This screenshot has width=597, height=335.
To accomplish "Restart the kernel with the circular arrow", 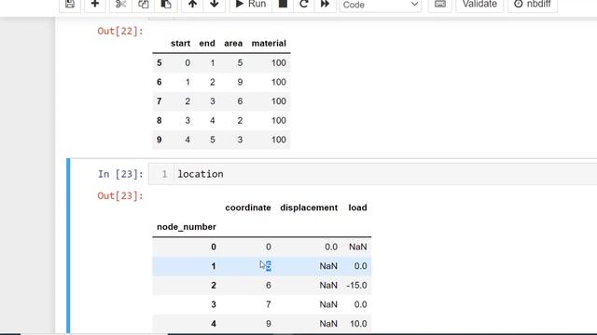I will pyautogui.click(x=303, y=5).
